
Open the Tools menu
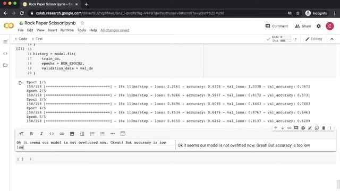(81, 30)
